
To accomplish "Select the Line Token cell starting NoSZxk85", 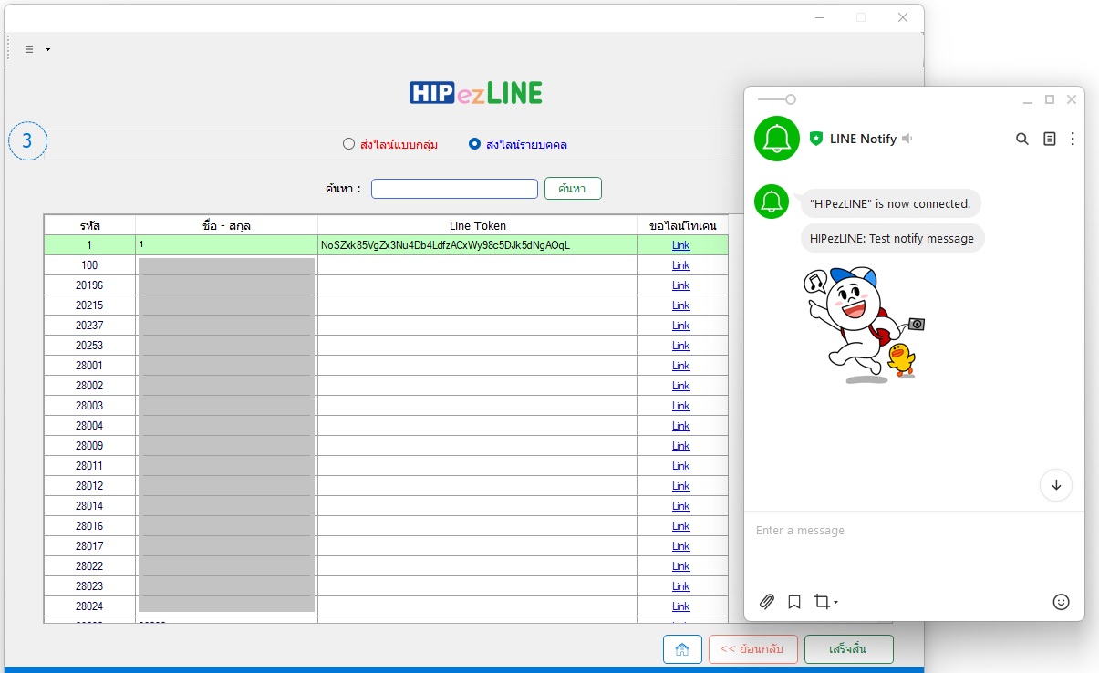I will coord(477,245).
